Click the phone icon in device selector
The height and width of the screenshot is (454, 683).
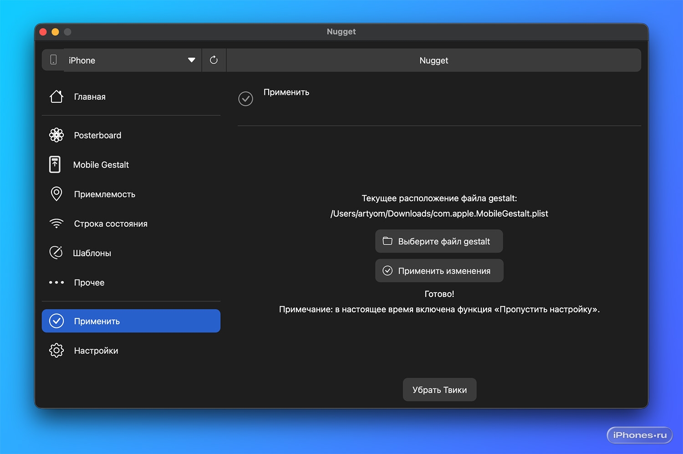[x=53, y=60]
